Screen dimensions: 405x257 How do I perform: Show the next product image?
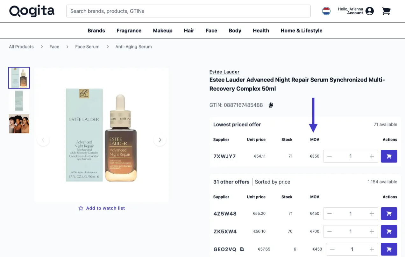coord(160,140)
